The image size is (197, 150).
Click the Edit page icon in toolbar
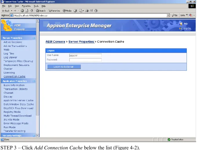click(91, 11)
